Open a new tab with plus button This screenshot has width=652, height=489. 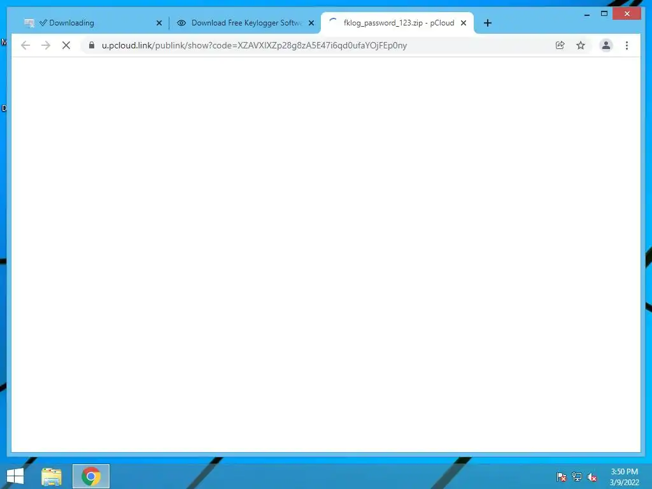coord(488,24)
